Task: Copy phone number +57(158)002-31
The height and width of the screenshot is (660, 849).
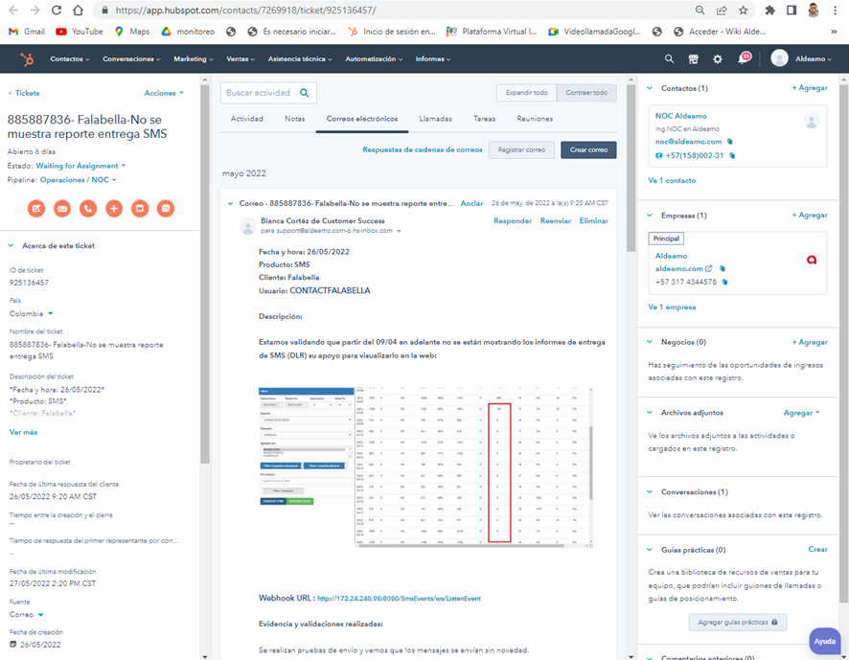Action: point(733,155)
